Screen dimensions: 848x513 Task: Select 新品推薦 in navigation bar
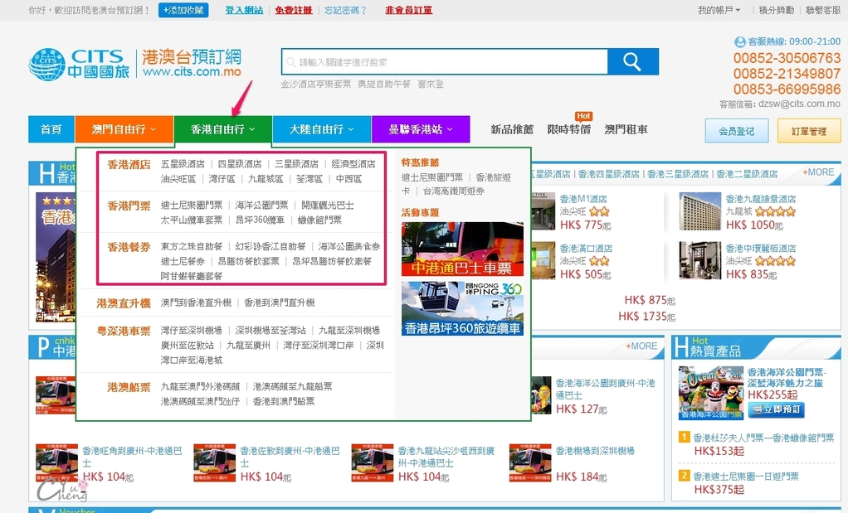point(512,130)
